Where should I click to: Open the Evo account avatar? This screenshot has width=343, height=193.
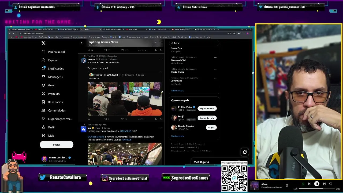click(x=84, y=129)
